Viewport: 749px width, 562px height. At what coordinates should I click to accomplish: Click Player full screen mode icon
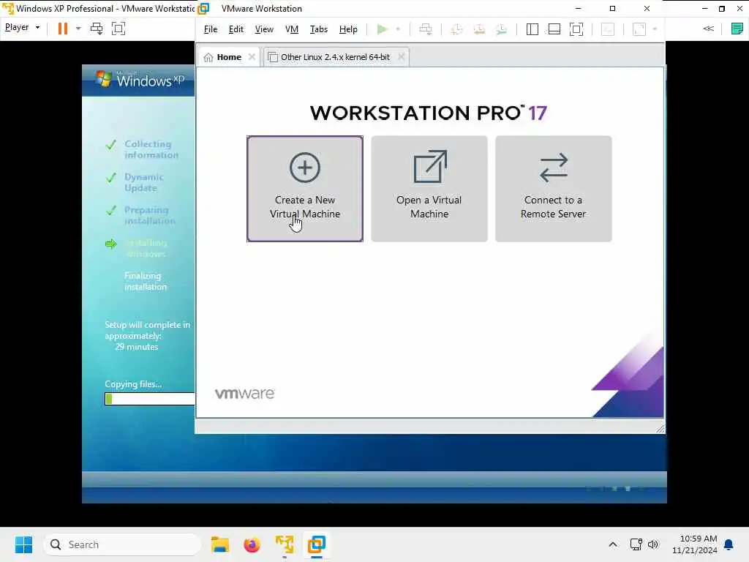tap(118, 29)
